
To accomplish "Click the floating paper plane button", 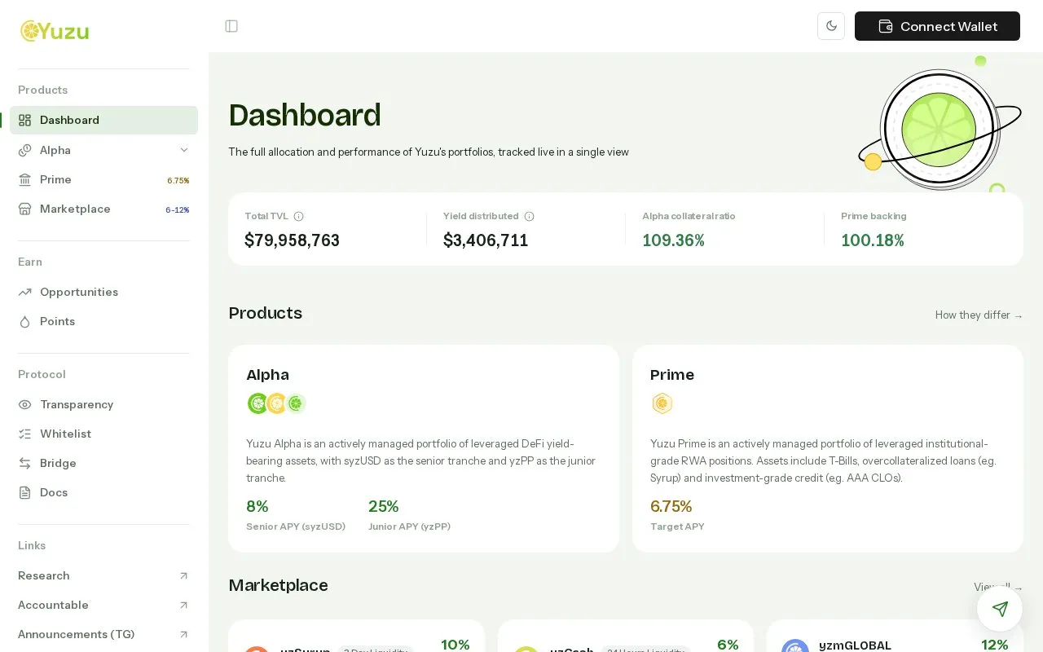I will [x=1000, y=609].
